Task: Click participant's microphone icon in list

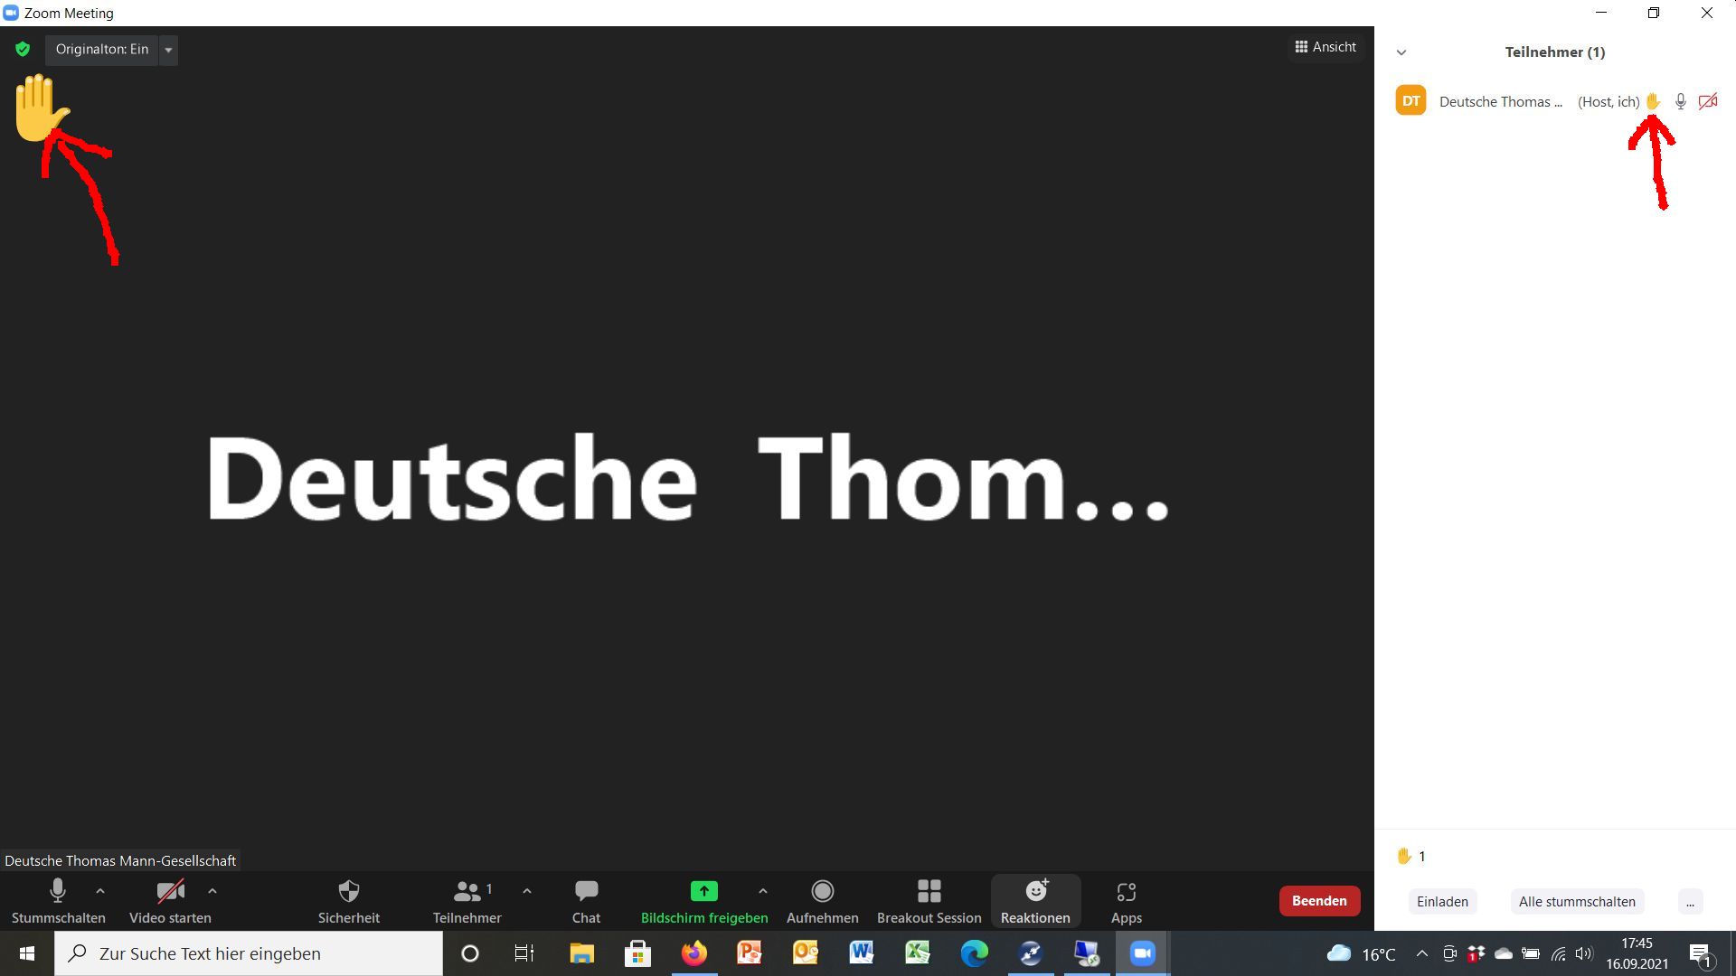Action: coord(1681,102)
